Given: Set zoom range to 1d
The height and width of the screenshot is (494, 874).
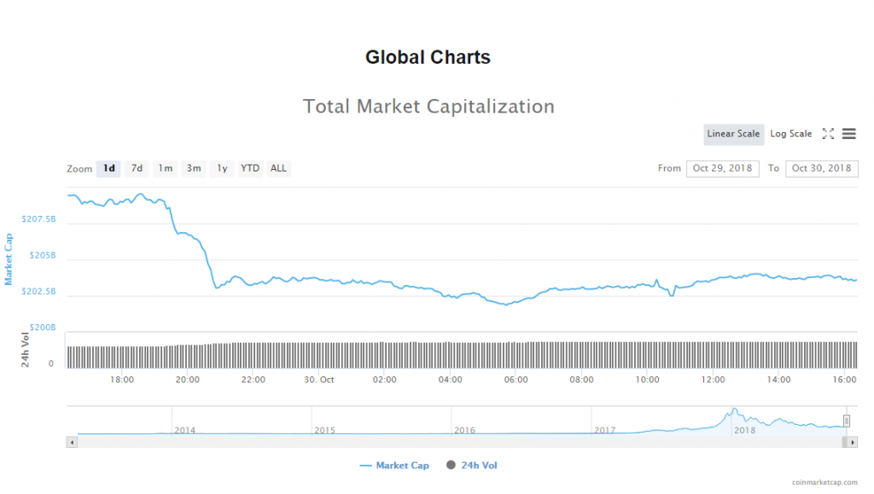Looking at the screenshot, I should click(108, 168).
